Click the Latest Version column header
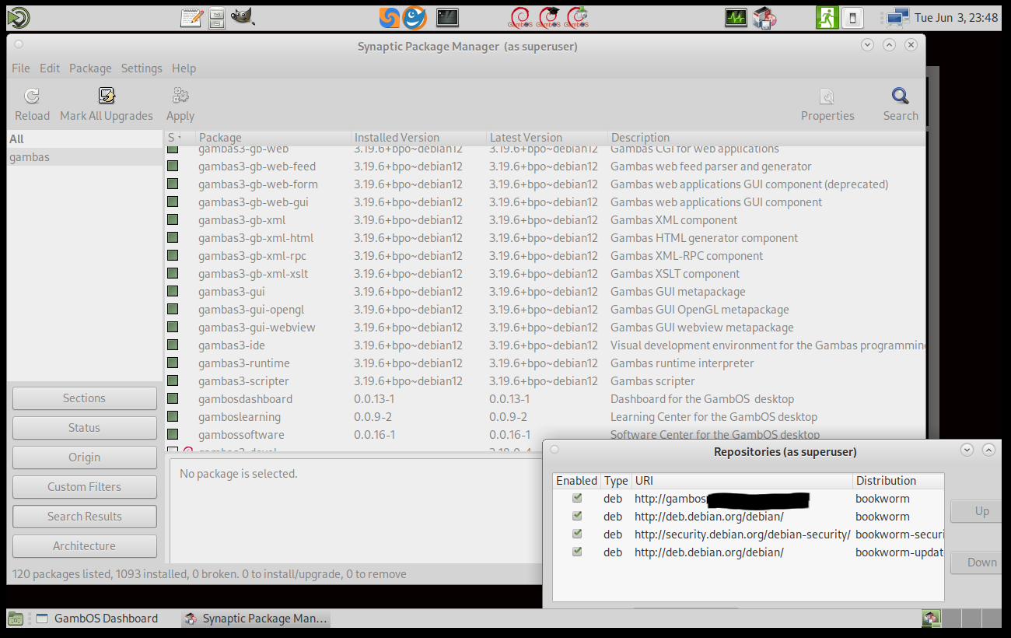This screenshot has height=638, width=1011. (526, 138)
